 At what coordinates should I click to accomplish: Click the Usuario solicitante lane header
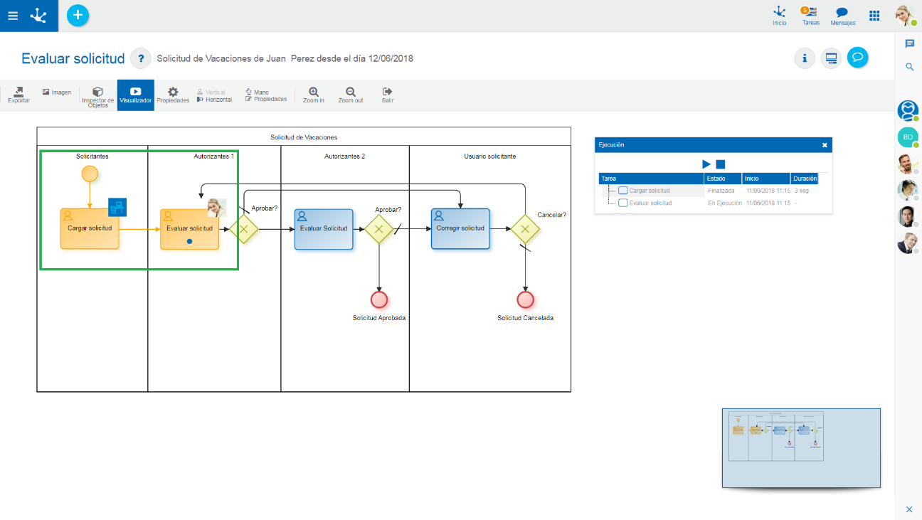coord(490,156)
